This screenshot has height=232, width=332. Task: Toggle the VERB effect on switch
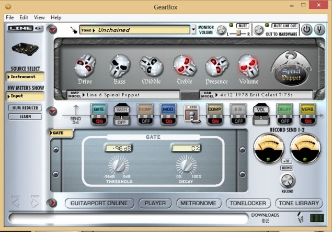307,121
